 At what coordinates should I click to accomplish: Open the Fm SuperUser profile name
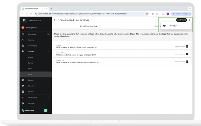coord(32,28)
